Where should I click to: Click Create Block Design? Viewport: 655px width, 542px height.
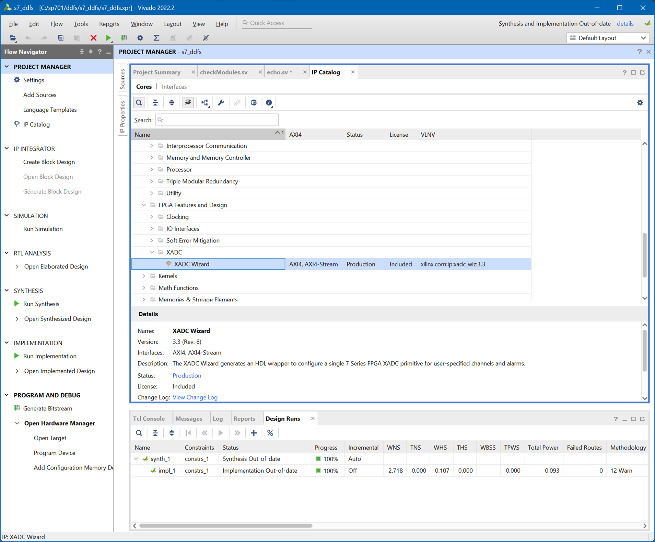tap(49, 162)
